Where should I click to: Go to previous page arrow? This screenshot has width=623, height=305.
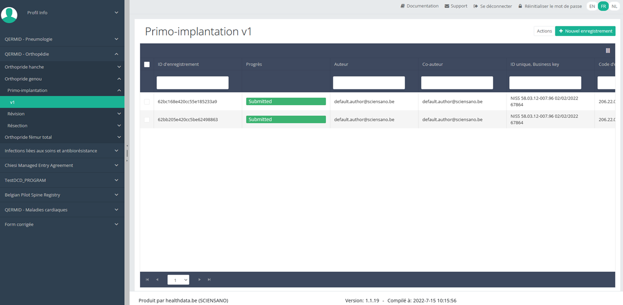[x=157, y=280]
